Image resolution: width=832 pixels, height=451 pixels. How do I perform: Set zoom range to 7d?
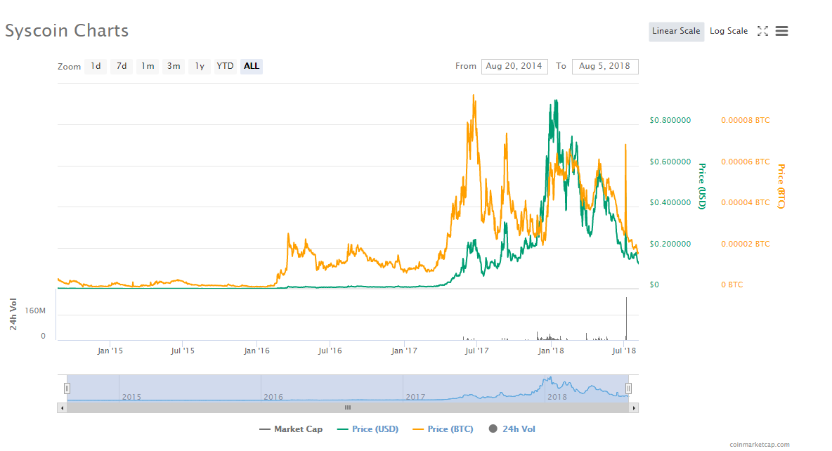[122, 66]
